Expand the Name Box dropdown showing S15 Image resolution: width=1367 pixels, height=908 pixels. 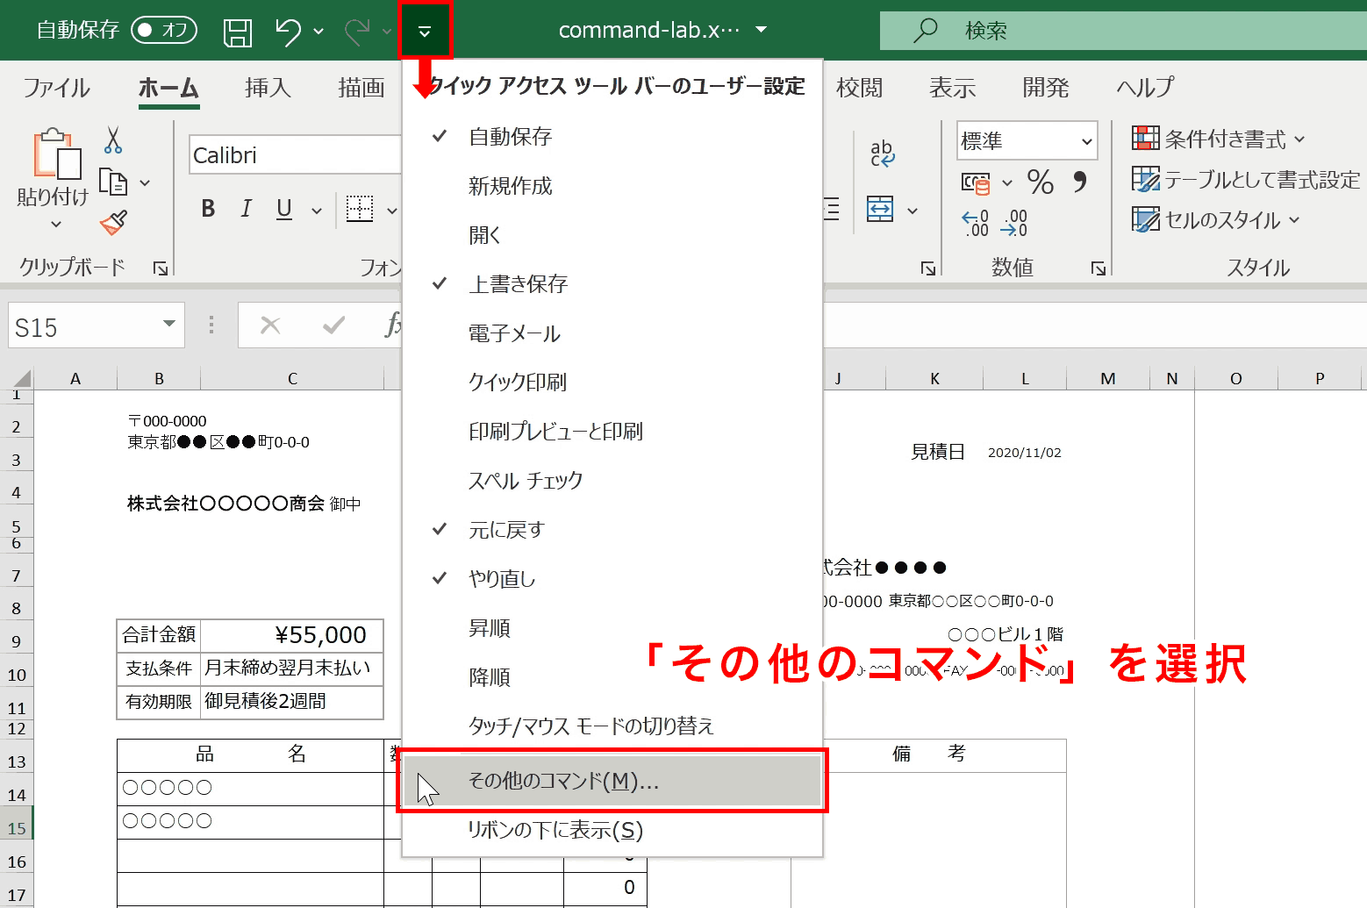click(x=168, y=325)
